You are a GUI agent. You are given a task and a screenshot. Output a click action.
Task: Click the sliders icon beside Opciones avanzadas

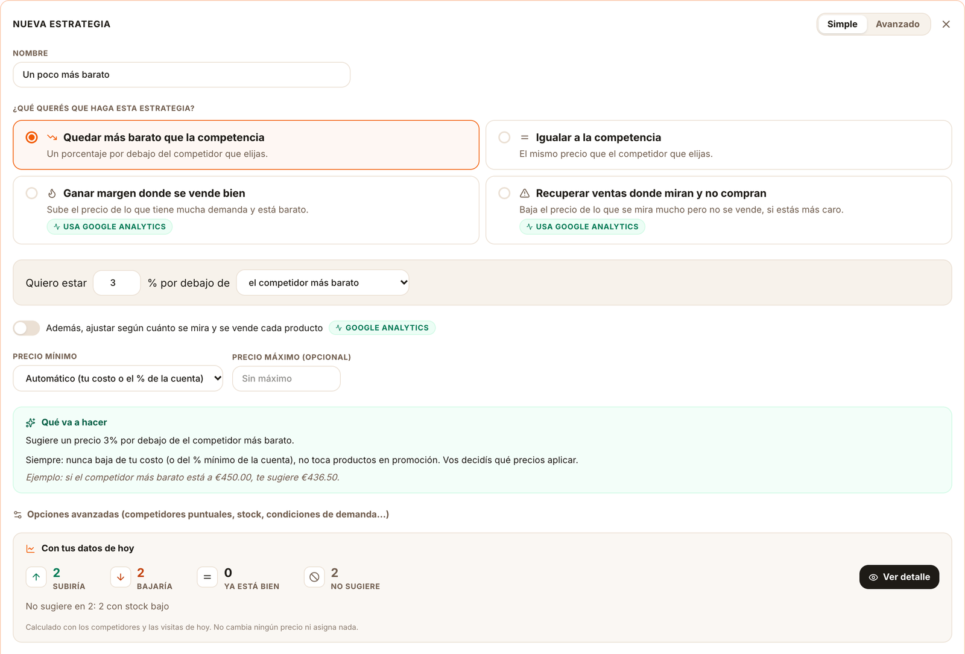[17, 515]
